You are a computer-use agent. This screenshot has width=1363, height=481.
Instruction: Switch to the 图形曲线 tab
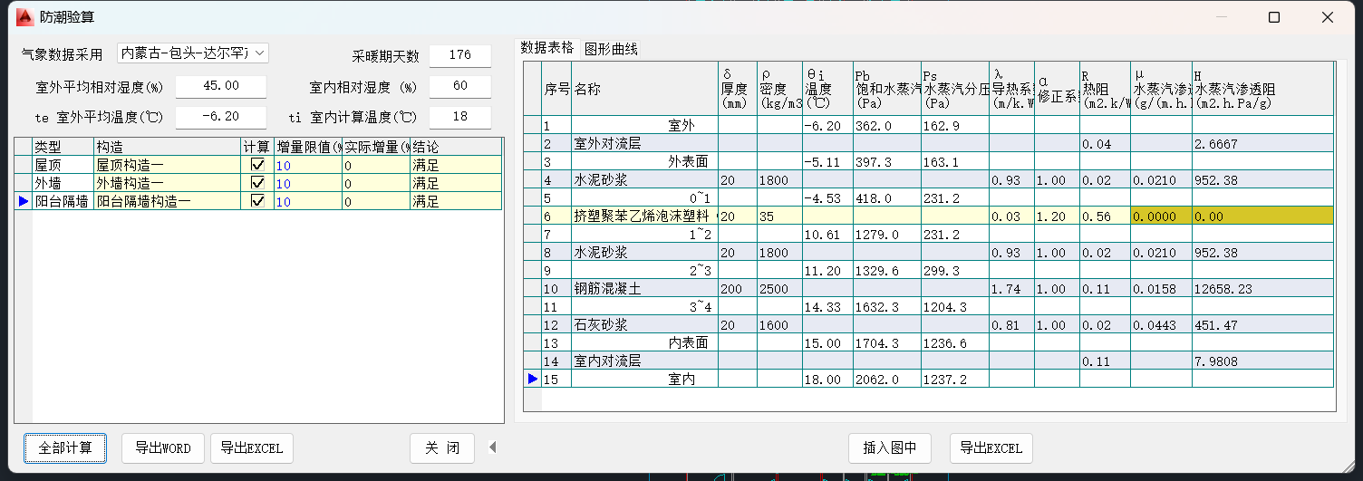coord(611,49)
